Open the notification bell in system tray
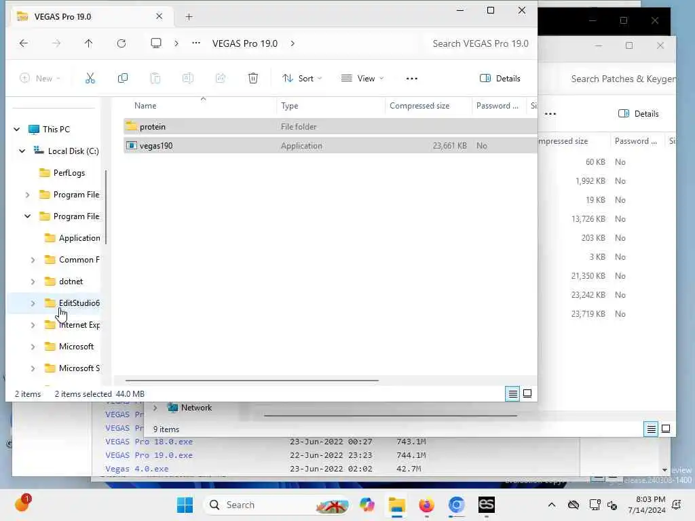 pyautogui.click(x=677, y=505)
